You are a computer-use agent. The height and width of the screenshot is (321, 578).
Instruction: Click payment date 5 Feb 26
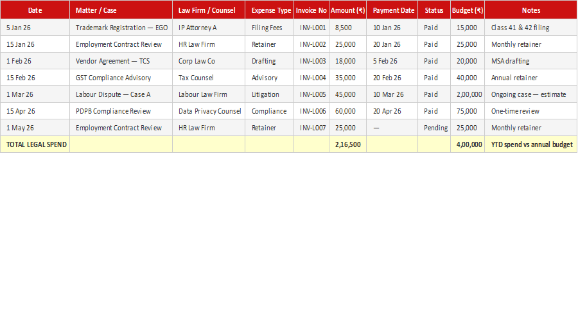pos(392,61)
